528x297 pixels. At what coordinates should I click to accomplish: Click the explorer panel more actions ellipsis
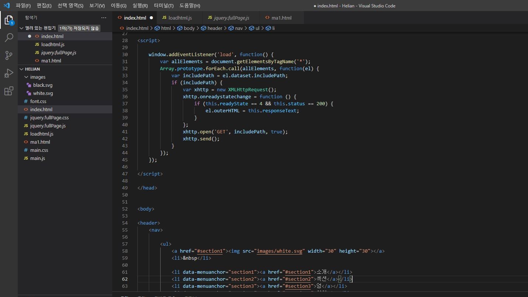click(x=104, y=18)
